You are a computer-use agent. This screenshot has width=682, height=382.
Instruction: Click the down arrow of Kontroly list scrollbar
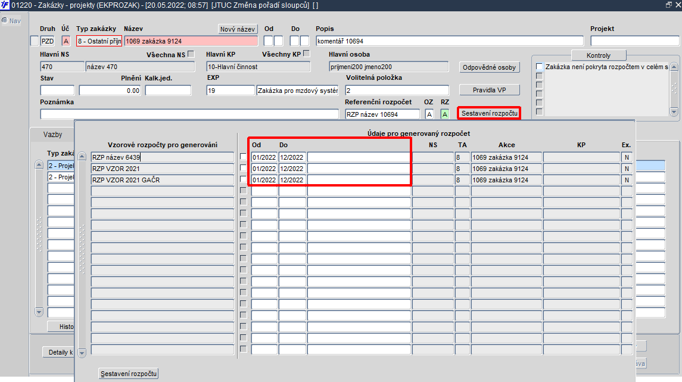point(674,112)
